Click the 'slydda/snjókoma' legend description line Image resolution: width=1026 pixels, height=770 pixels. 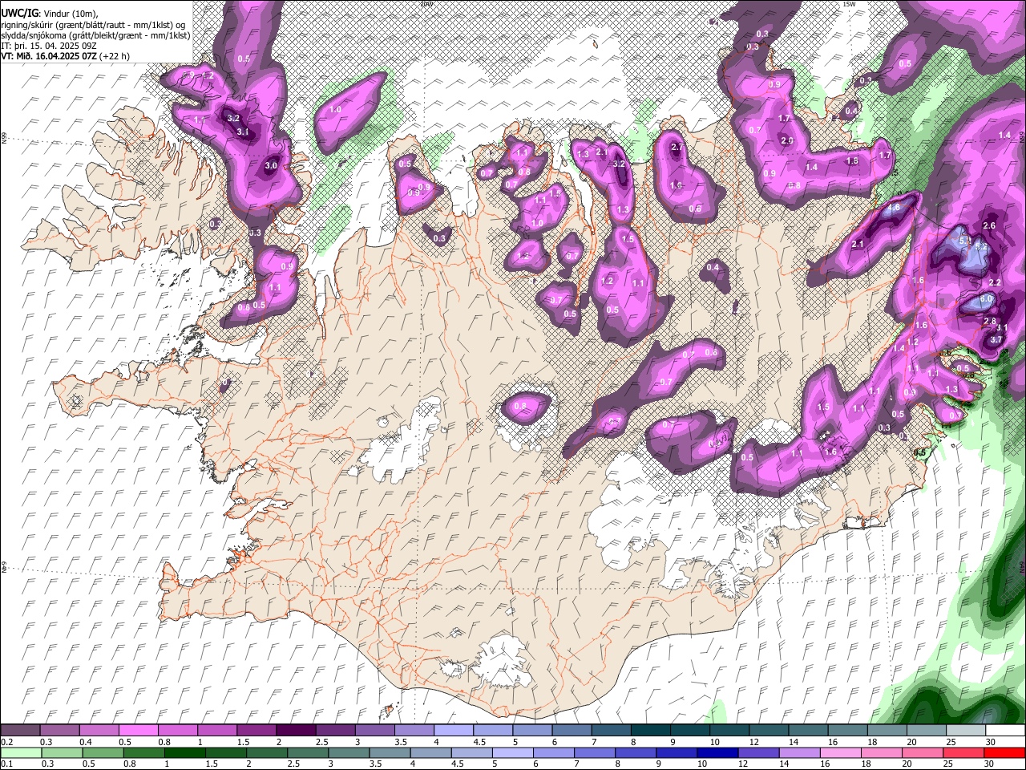point(95,35)
